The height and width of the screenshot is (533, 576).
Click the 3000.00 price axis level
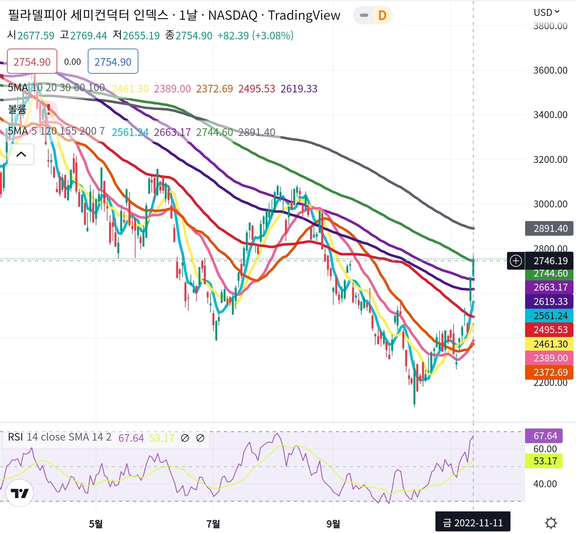(x=550, y=204)
